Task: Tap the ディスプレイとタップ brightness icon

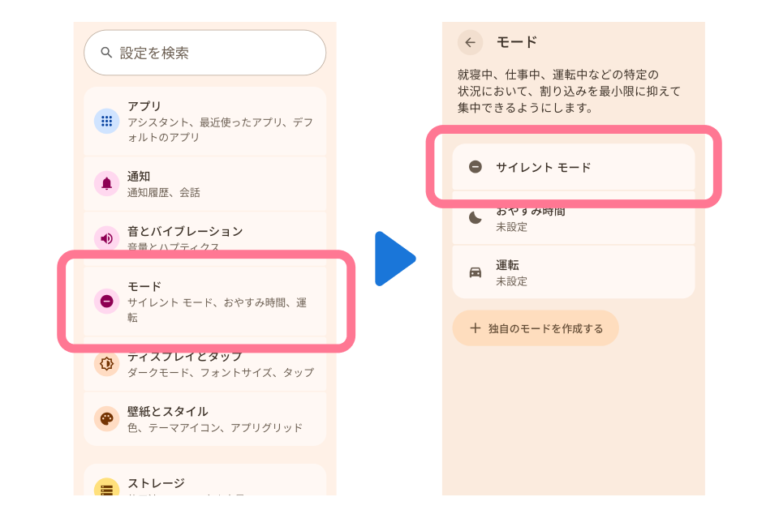Action: [x=106, y=364]
